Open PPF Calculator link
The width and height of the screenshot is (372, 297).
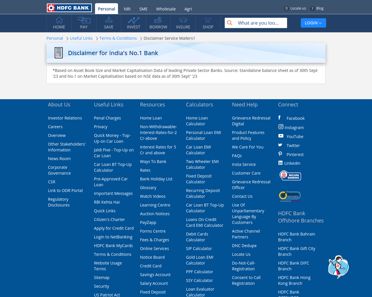point(199,272)
